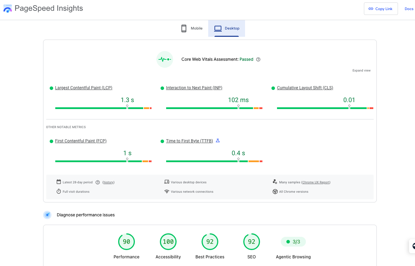The image size is (415, 266).
Task: Switch to the Mobile tab
Action: point(192,28)
